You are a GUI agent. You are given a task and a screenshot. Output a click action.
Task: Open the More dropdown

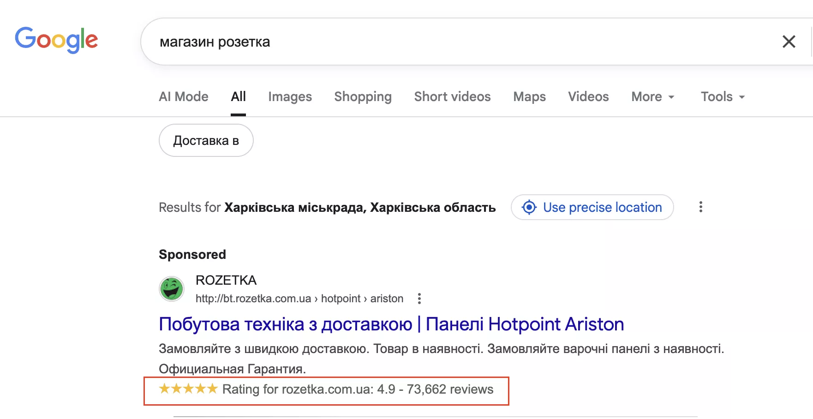click(652, 97)
